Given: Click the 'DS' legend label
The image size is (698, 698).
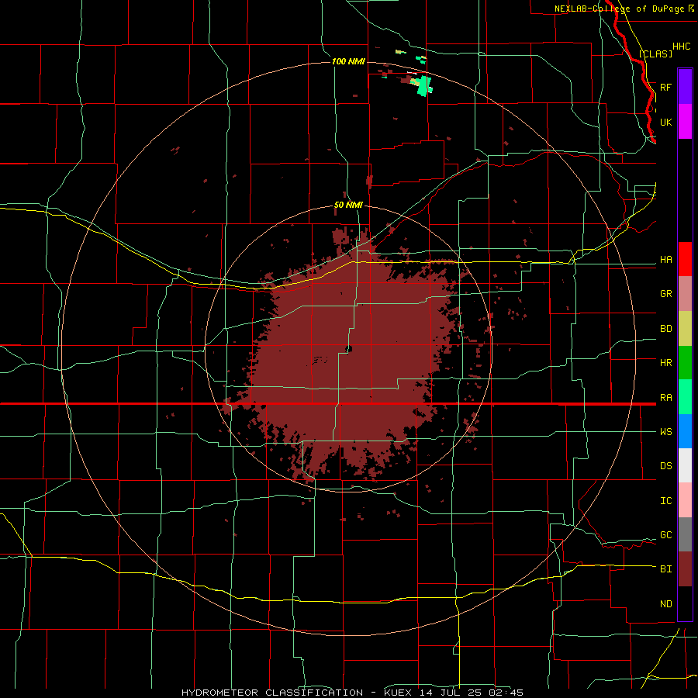Looking at the screenshot, I should pyautogui.click(x=665, y=466).
